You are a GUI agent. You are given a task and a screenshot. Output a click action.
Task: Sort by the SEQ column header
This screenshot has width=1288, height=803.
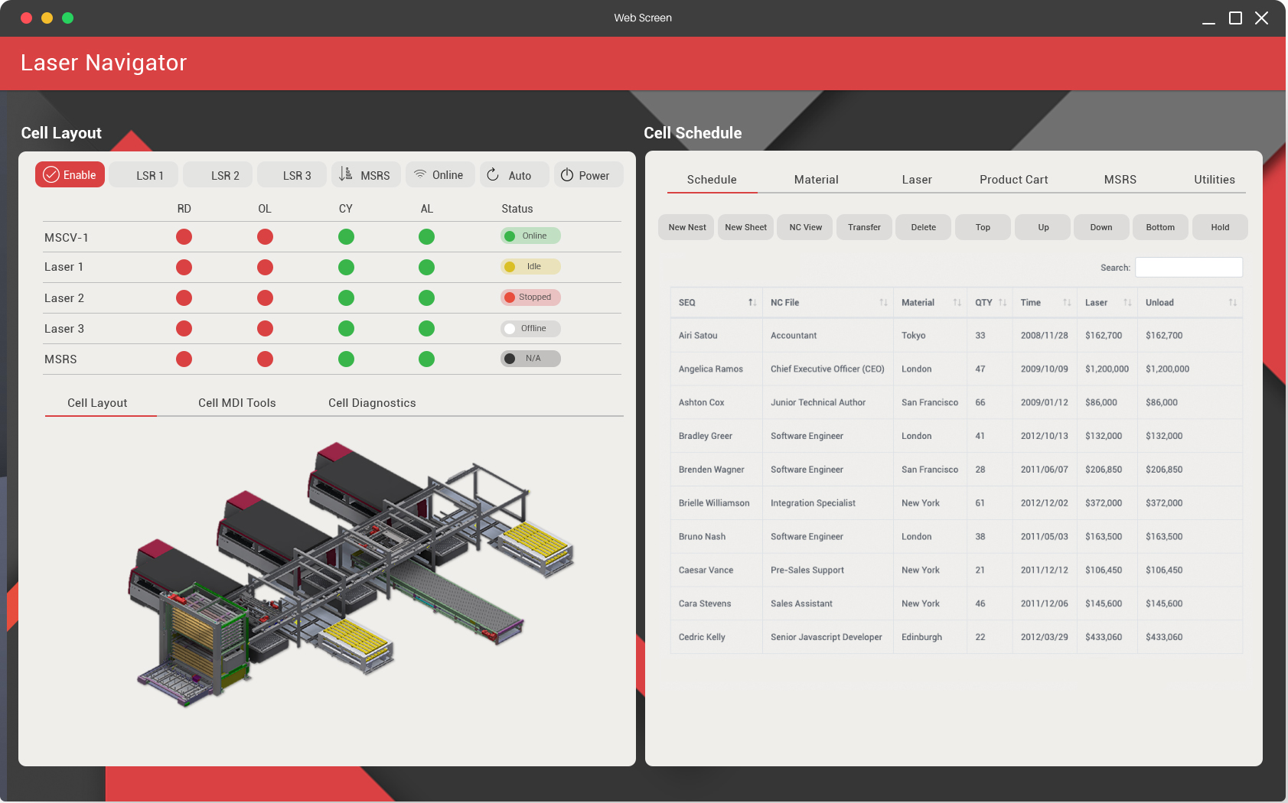pos(716,303)
